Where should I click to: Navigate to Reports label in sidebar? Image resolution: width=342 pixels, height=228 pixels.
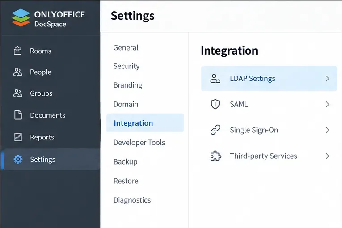pyautogui.click(x=42, y=137)
